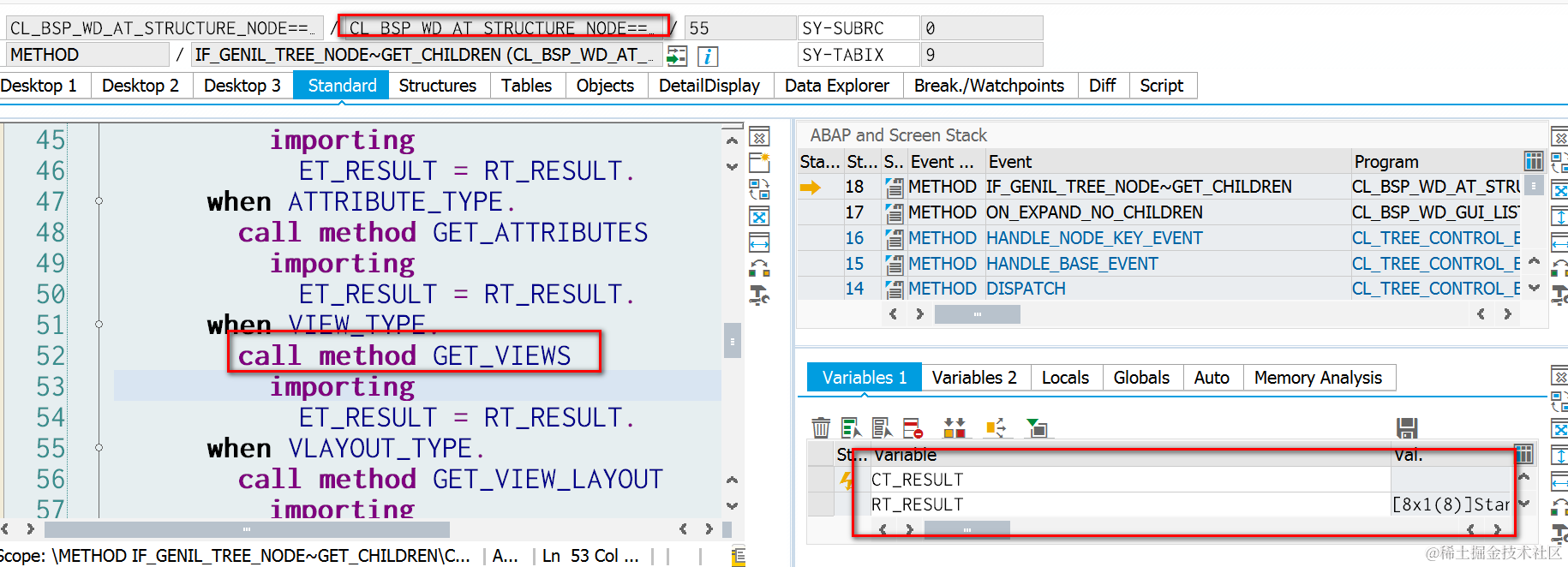Collapse the code block at line 51

coord(99,325)
